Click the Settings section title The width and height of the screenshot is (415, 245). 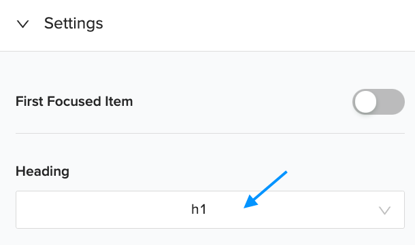click(x=73, y=24)
